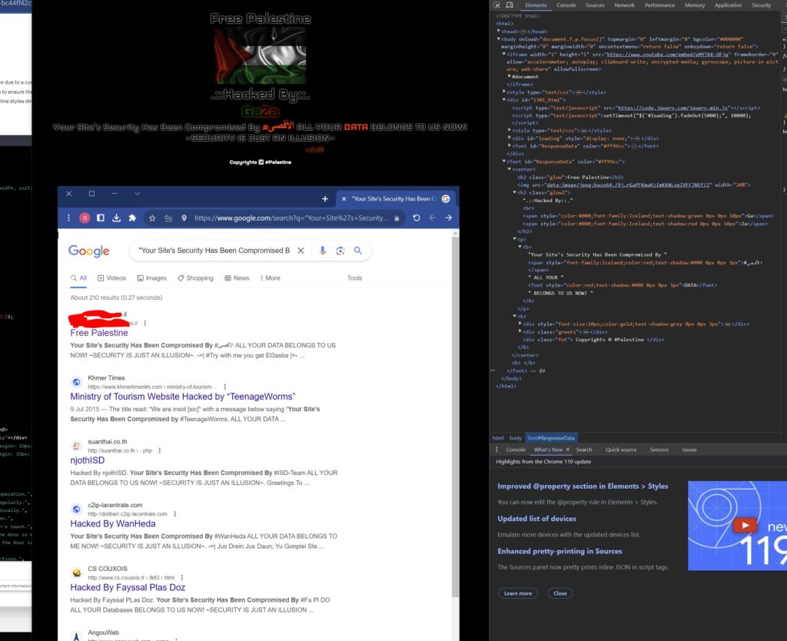The height and width of the screenshot is (641, 787).
Task: Open the Free Palestine search result
Action: coord(99,333)
